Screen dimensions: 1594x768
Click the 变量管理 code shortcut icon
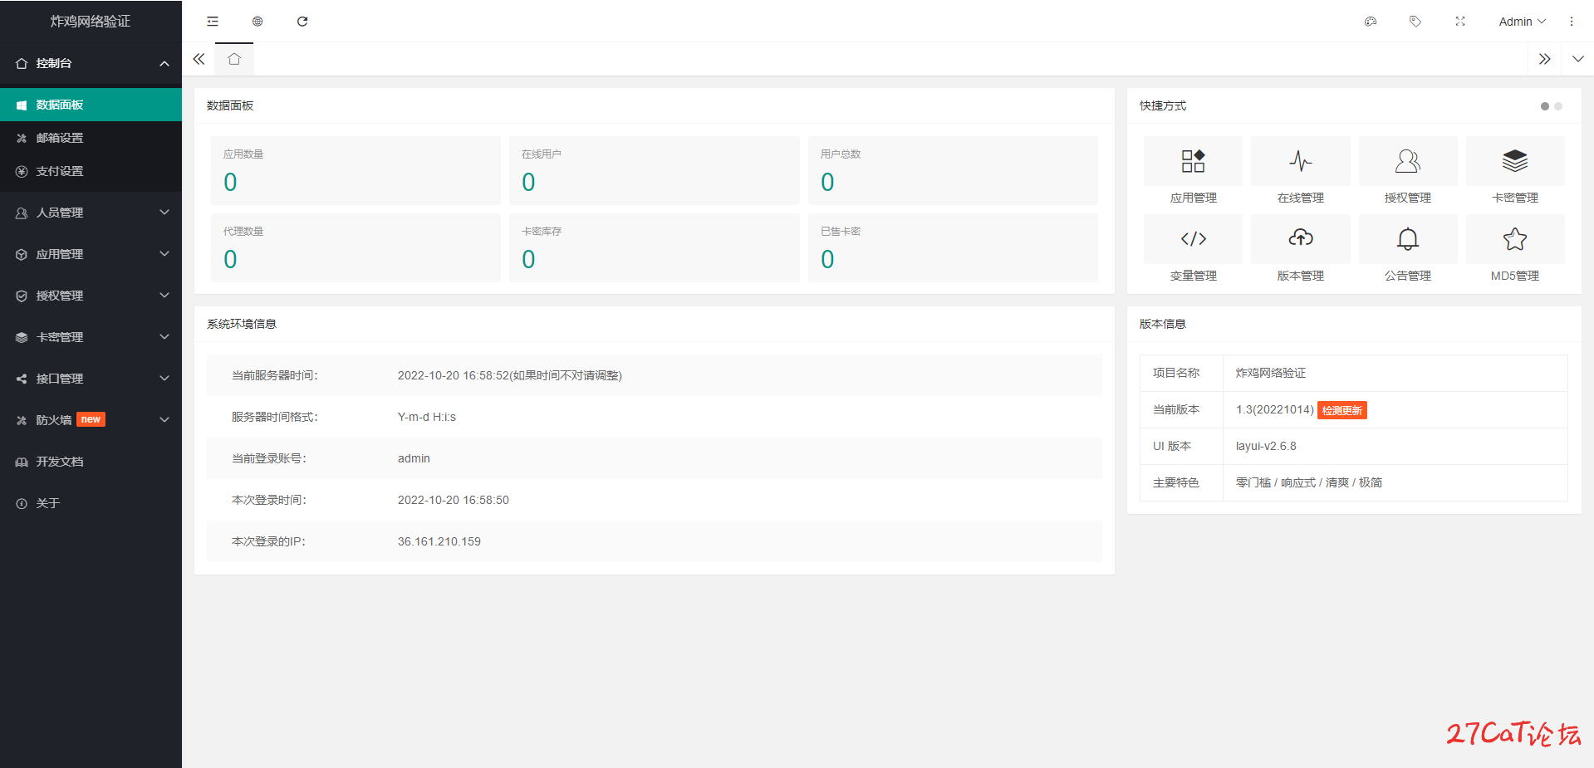pyautogui.click(x=1193, y=239)
